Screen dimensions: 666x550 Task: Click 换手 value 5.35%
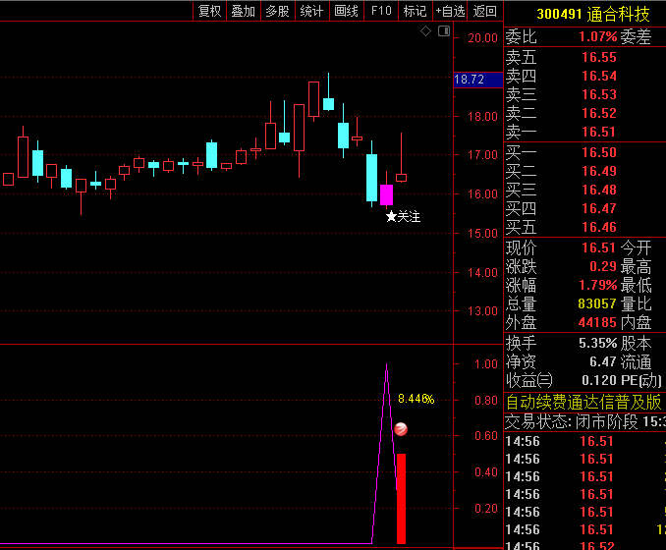click(597, 343)
